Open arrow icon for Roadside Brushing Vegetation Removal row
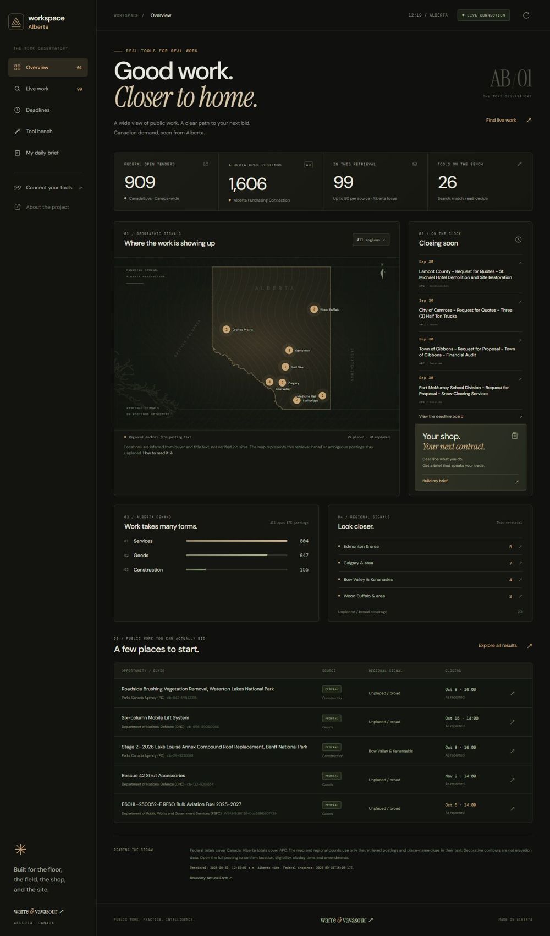The width and height of the screenshot is (550, 936). (x=513, y=693)
